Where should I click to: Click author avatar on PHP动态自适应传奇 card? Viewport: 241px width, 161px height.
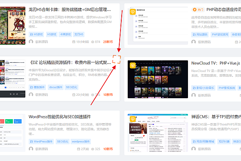click(194, 42)
